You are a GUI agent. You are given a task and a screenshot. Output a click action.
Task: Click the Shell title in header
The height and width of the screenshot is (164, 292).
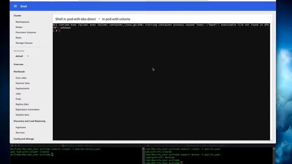pos(23,6)
